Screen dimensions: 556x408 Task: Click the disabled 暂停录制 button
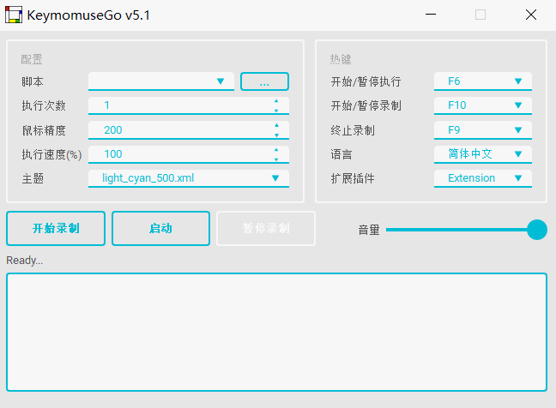tap(266, 229)
